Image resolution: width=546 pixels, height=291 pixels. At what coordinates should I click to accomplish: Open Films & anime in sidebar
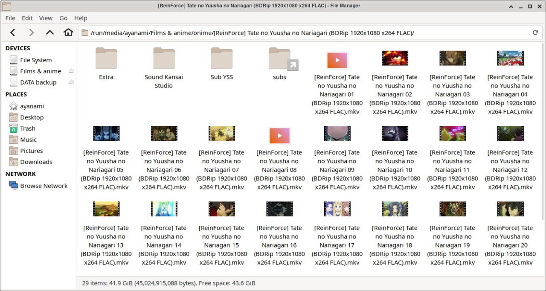[41, 71]
